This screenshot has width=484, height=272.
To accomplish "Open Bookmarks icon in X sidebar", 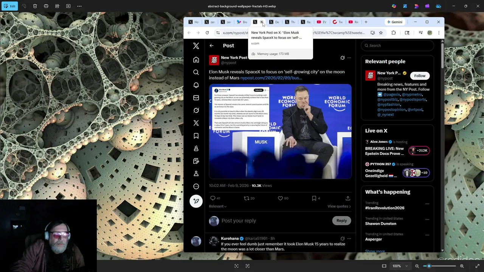I will [196, 136].
